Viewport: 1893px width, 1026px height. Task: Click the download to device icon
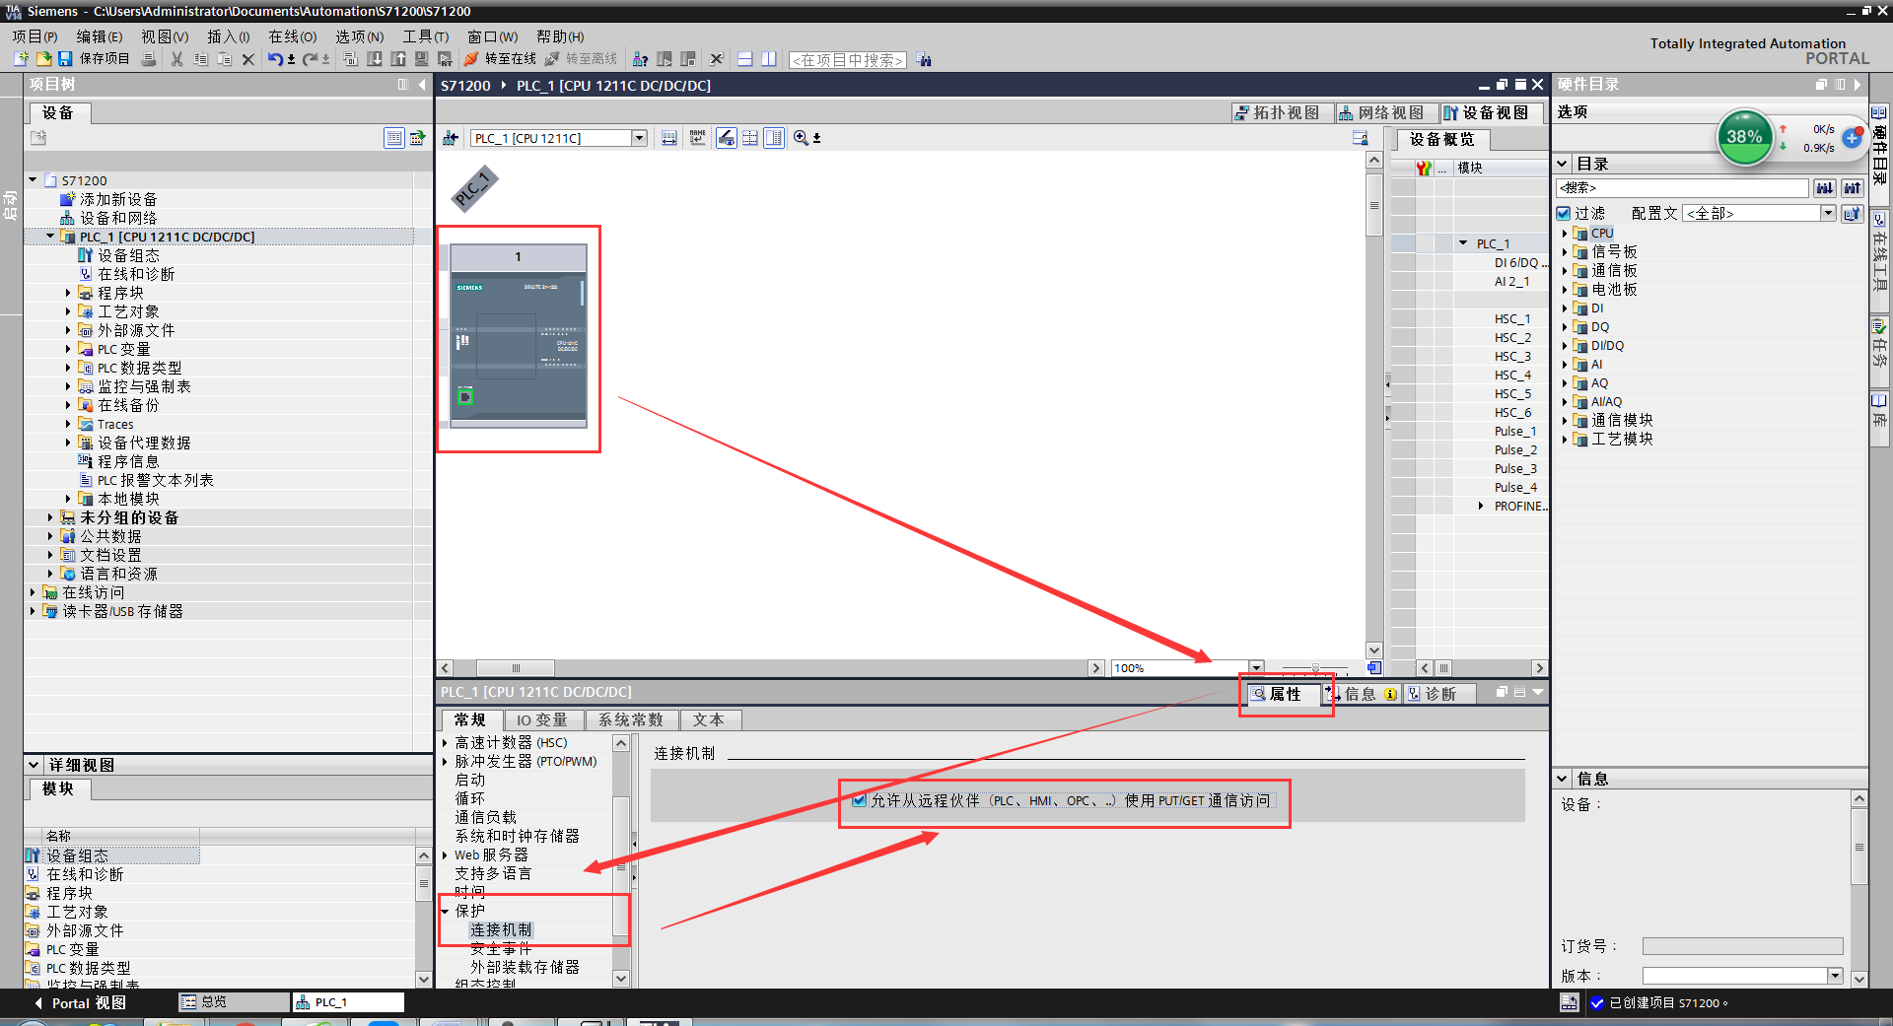coord(375,59)
